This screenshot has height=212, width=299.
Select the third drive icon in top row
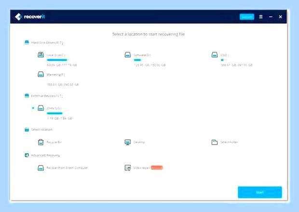pos(215,54)
